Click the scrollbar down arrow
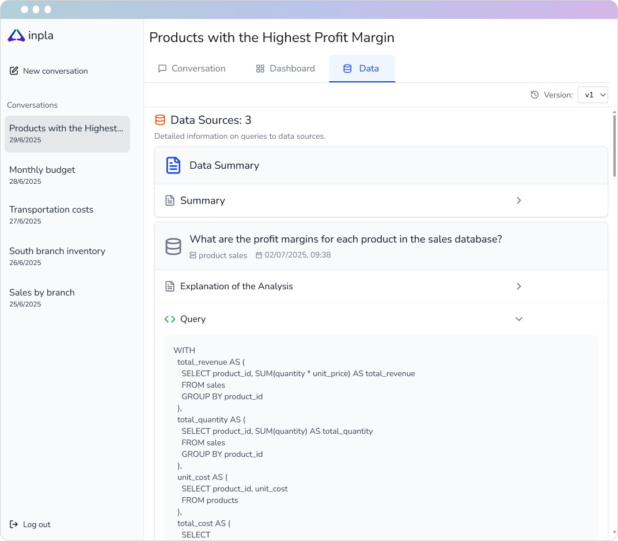This screenshot has height=541, width=618. tap(615, 532)
